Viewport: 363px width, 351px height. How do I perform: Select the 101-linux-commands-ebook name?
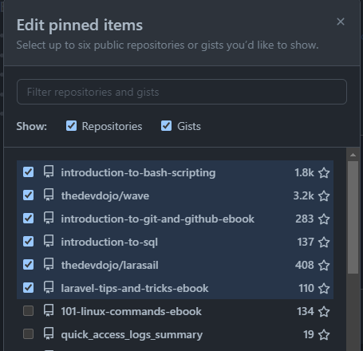tap(131, 312)
